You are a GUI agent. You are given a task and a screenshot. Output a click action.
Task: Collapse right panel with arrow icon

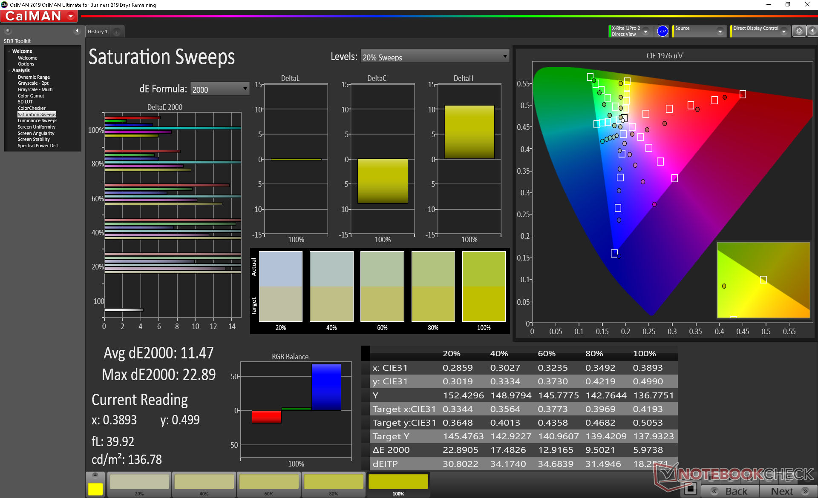tap(812, 31)
